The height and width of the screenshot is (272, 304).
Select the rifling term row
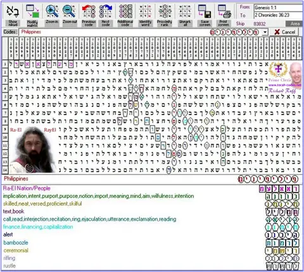coord(9,258)
